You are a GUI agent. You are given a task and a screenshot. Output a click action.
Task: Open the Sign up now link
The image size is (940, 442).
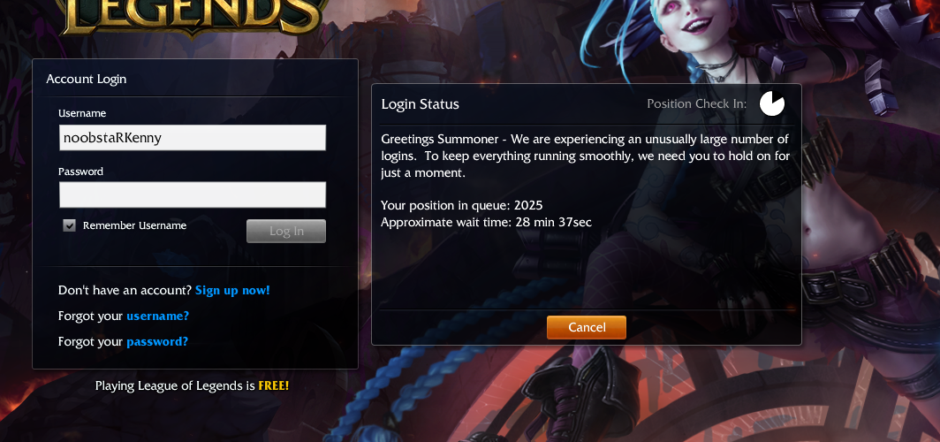pos(232,290)
